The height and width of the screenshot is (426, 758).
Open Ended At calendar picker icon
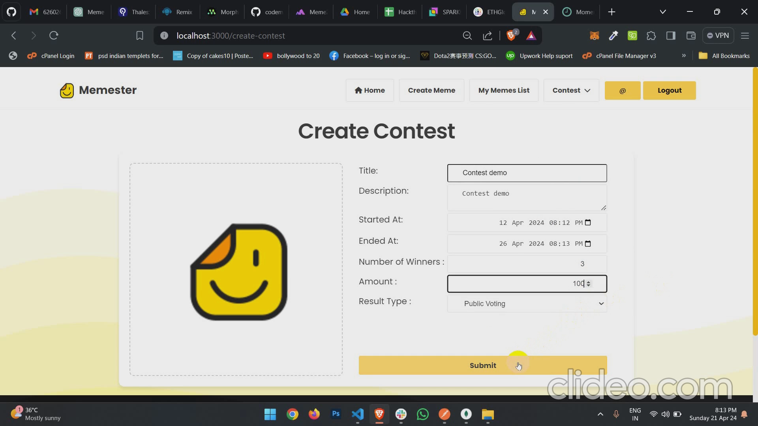pos(588,243)
